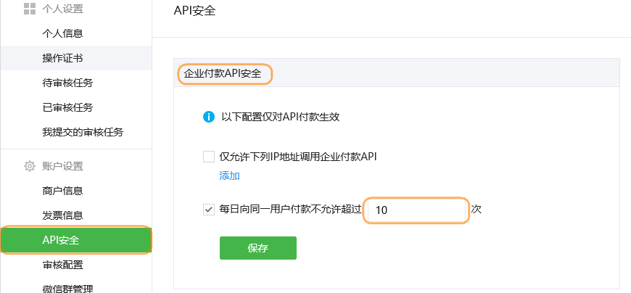Click the 企业付款API安全 section header
Image resolution: width=631 pixels, height=293 pixels.
click(223, 74)
